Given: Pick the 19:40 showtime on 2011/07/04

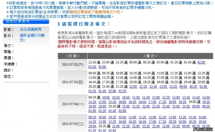Looking at the screenshot, I should (x=92, y=106).
